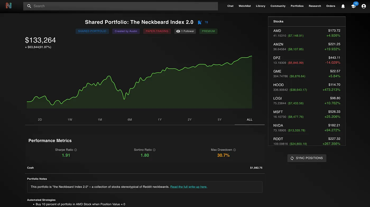
Task: Select the HOOD stock row
Action: click(307, 87)
